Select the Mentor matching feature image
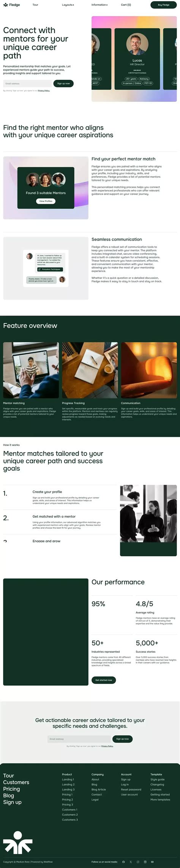The width and height of the screenshot is (180, 868). (31, 370)
